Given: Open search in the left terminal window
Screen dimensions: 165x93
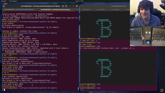Looking at the screenshot, I should click(x=63, y=6).
